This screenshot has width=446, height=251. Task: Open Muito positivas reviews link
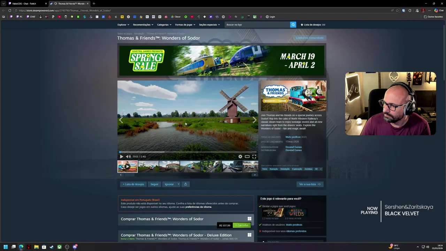tap(293, 137)
